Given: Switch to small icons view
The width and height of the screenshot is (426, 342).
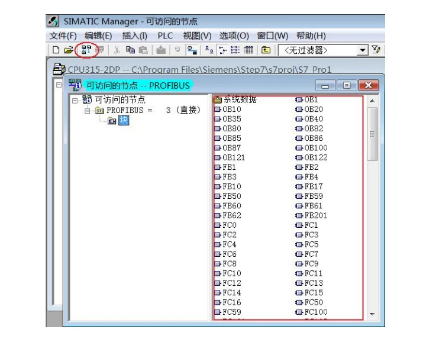Looking at the screenshot, I should pos(223,50).
